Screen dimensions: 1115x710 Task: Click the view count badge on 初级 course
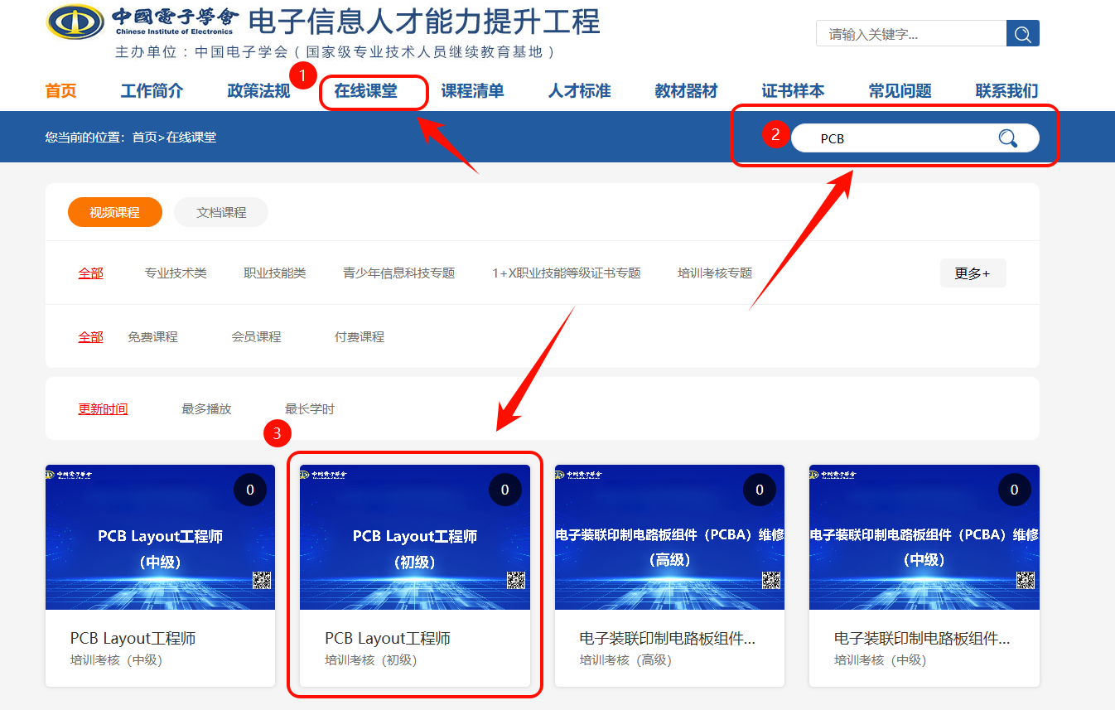pyautogui.click(x=504, y=490)
